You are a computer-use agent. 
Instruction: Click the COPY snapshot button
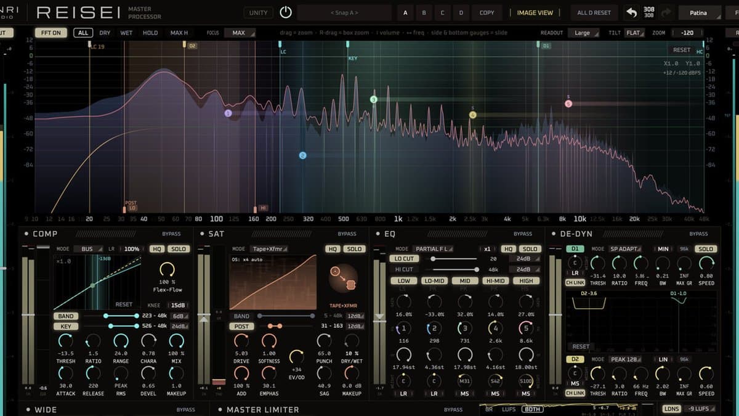pos(487,12)
